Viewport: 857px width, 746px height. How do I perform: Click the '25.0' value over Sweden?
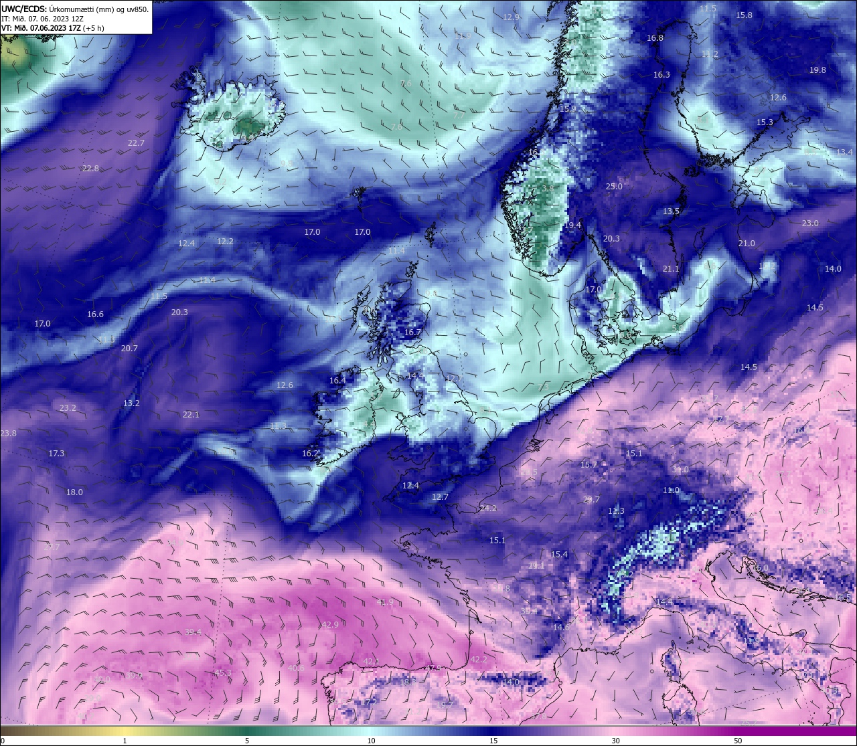[614, 187]
